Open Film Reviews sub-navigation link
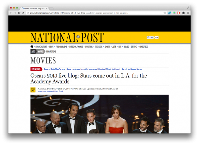The image size is (199, 145). (51, 52)
